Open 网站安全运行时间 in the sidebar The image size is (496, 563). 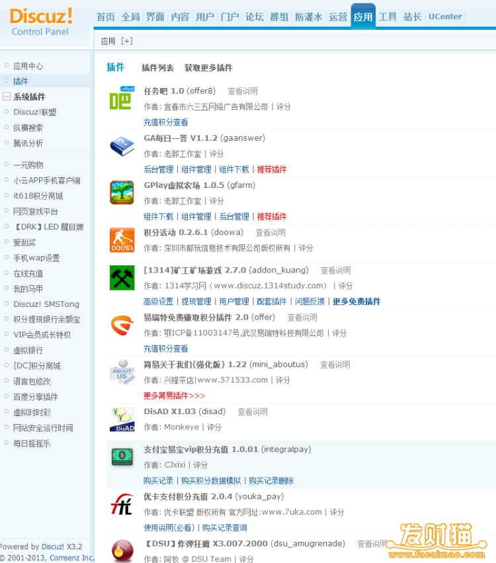tap(43, 427)
